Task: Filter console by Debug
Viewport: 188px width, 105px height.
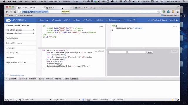Action: coord(120,99)
